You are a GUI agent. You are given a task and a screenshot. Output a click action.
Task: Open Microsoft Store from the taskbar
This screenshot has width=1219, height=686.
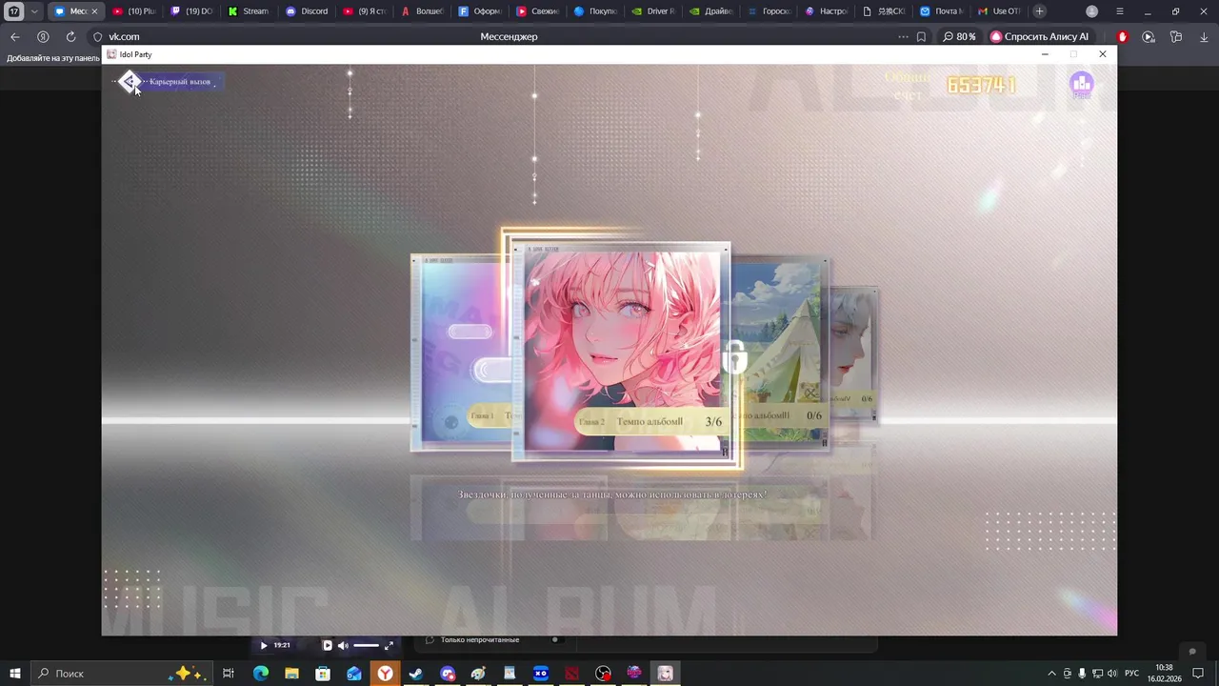[x=323, y=674]
